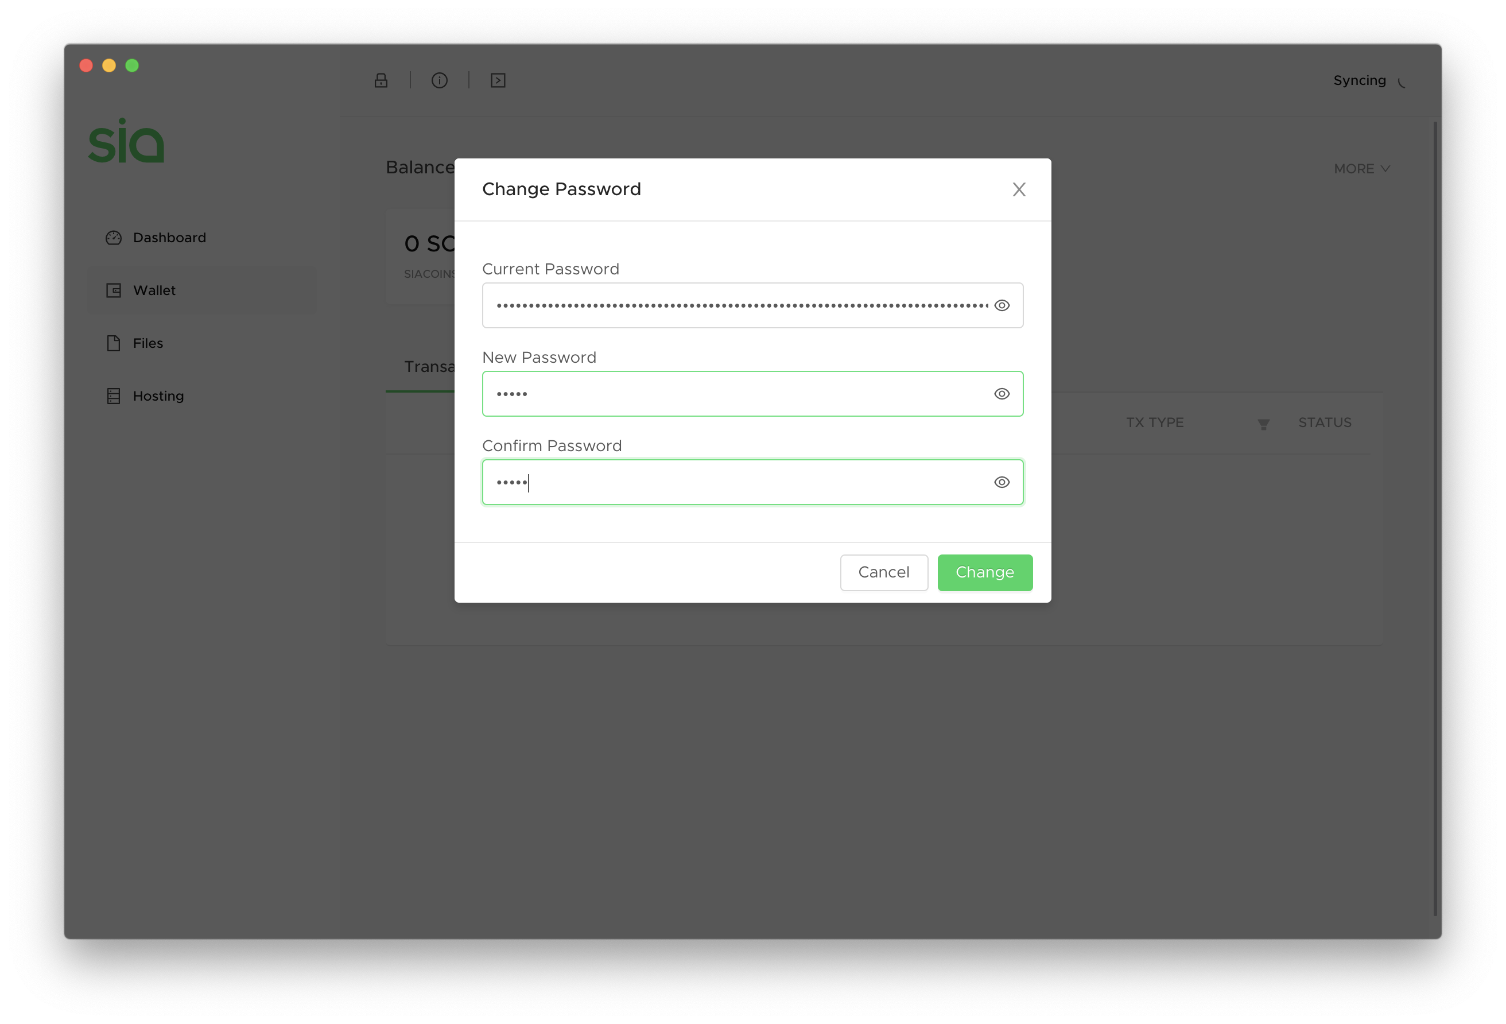
Task: Focus the New Password input field
Action: (752, 393)
